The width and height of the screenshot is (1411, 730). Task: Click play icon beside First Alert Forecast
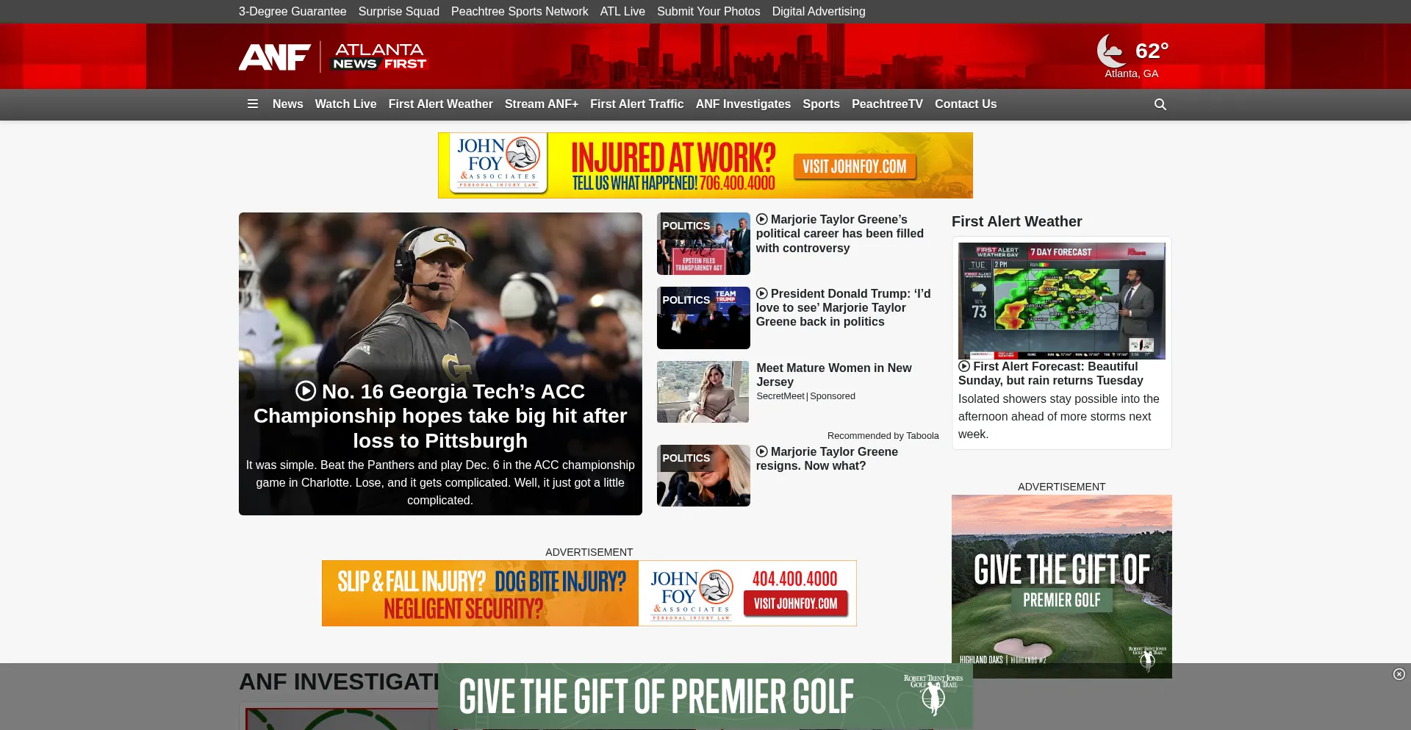coord(964,366)
